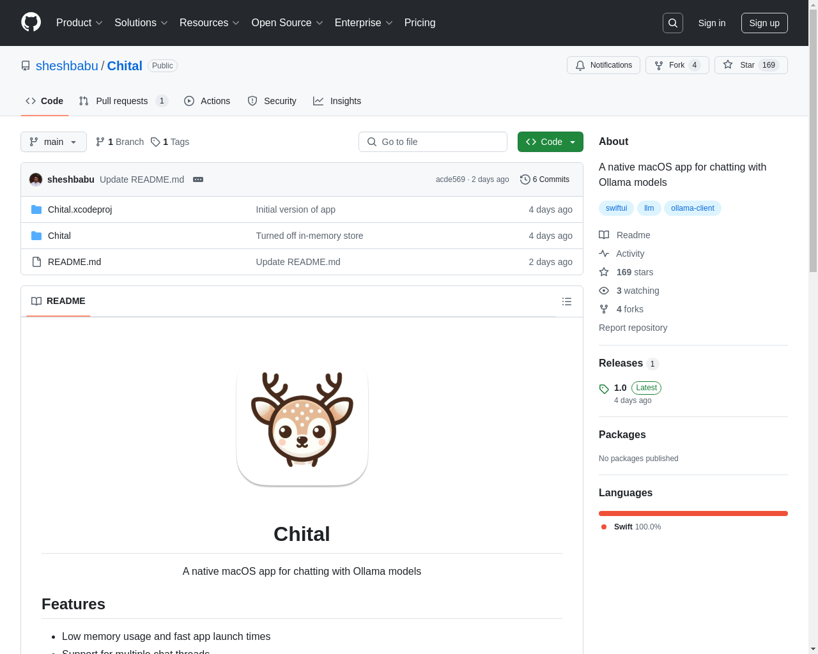Star the repository with Star button
The height and width of the screenshot is (654, 818).
[751, 65]
